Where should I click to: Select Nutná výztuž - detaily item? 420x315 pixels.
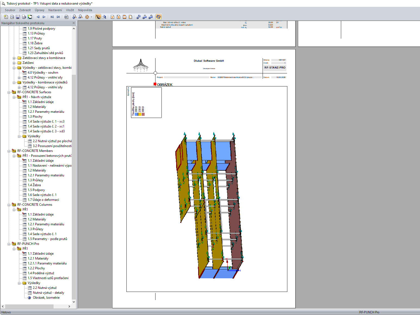click(49, 293)
